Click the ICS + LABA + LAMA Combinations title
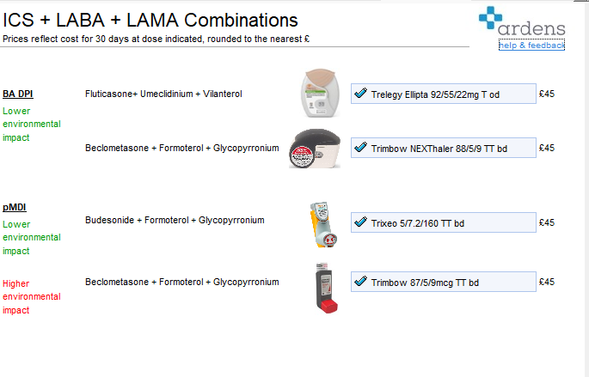Screen dimensions: 589x377 150,21
